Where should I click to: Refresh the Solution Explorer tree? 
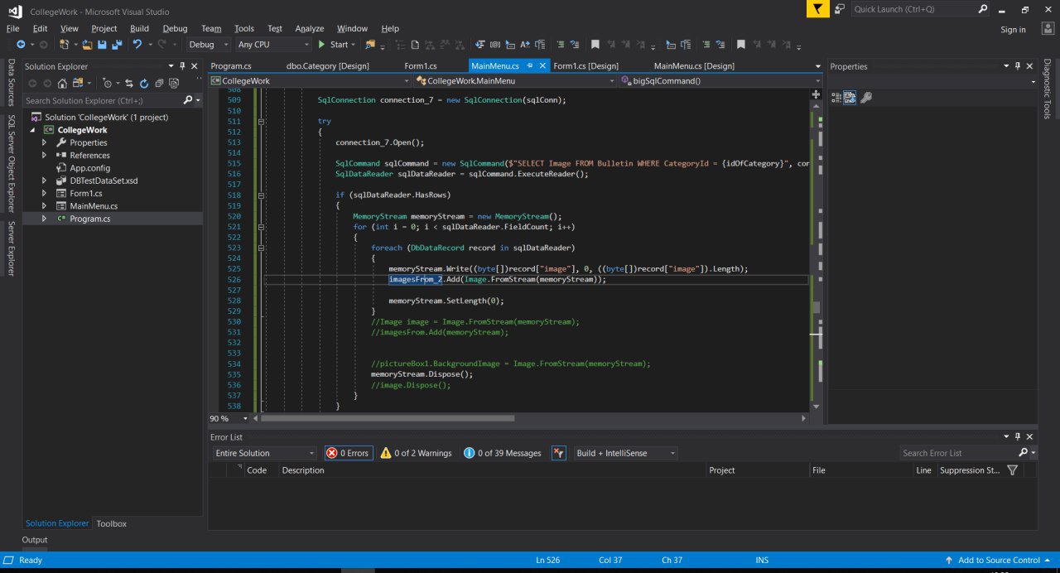144,83
